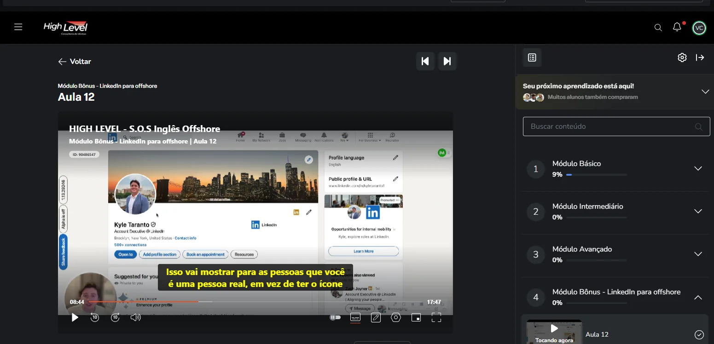The width and height of the screenshot is (714, 344).
Task: Click the number 2 module badge
Action: pos(536,212)
